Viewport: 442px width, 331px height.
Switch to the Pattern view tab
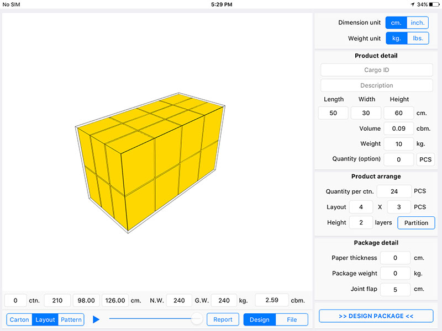(x=71, y=319)
